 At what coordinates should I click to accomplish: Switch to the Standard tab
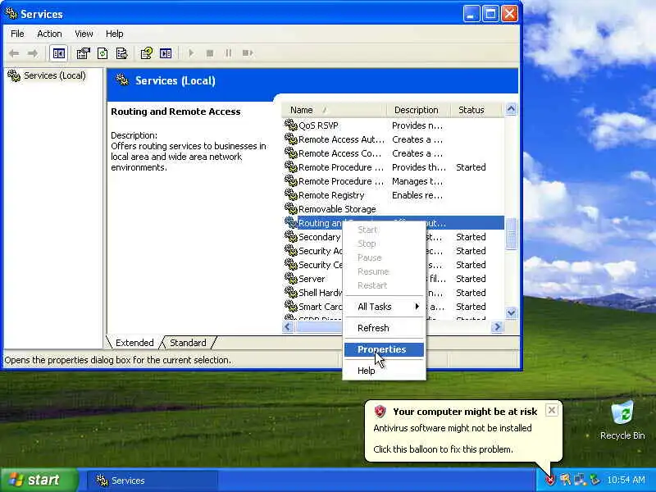coord(188,343)
